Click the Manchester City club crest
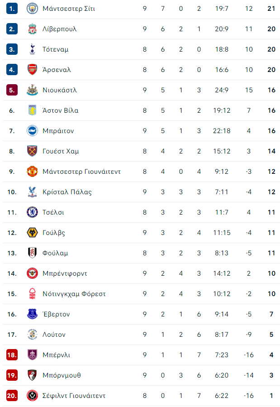Viewport: 280px width, 407px height. click(x=33, y=9)
